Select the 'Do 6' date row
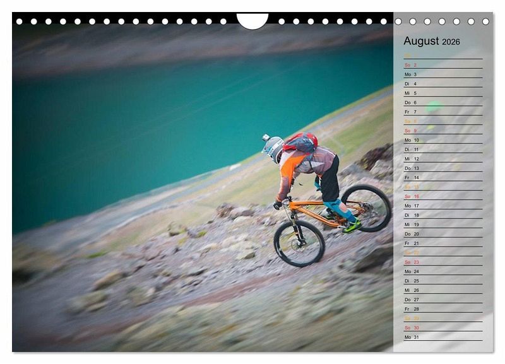Screen dimensions: 505x364 point(443,102)
